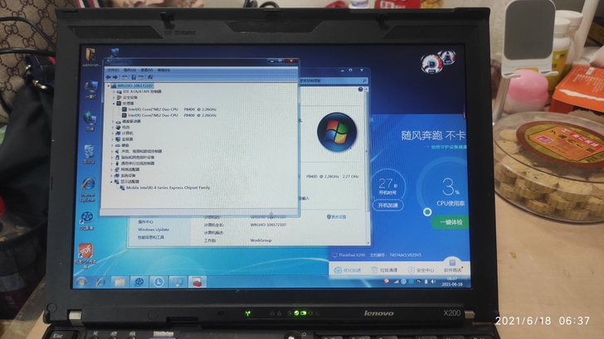Open the last menu in Device Manager menu bar
Screen dimensions: 604x339
pyautogui.click(x=162, y=70)
